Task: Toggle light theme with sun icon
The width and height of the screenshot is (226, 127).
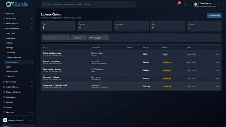Action: 185,5
